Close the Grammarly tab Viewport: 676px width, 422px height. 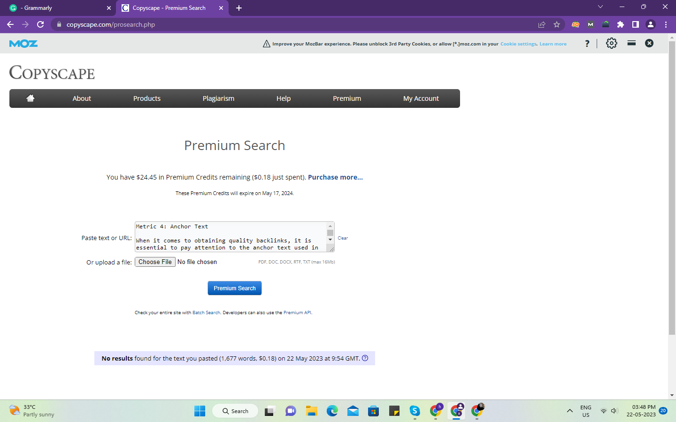109,8
